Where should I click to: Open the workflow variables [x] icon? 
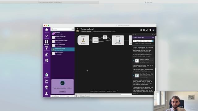tap(141, 30)
